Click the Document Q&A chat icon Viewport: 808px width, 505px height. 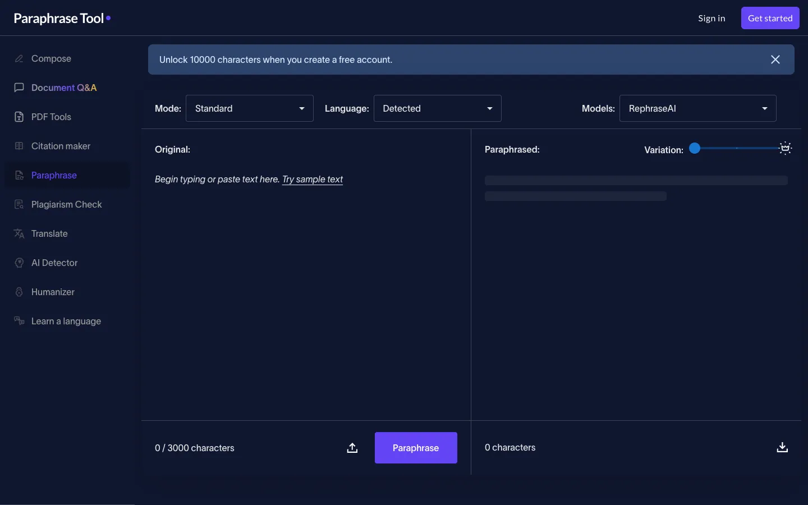[x=19, y=88]
